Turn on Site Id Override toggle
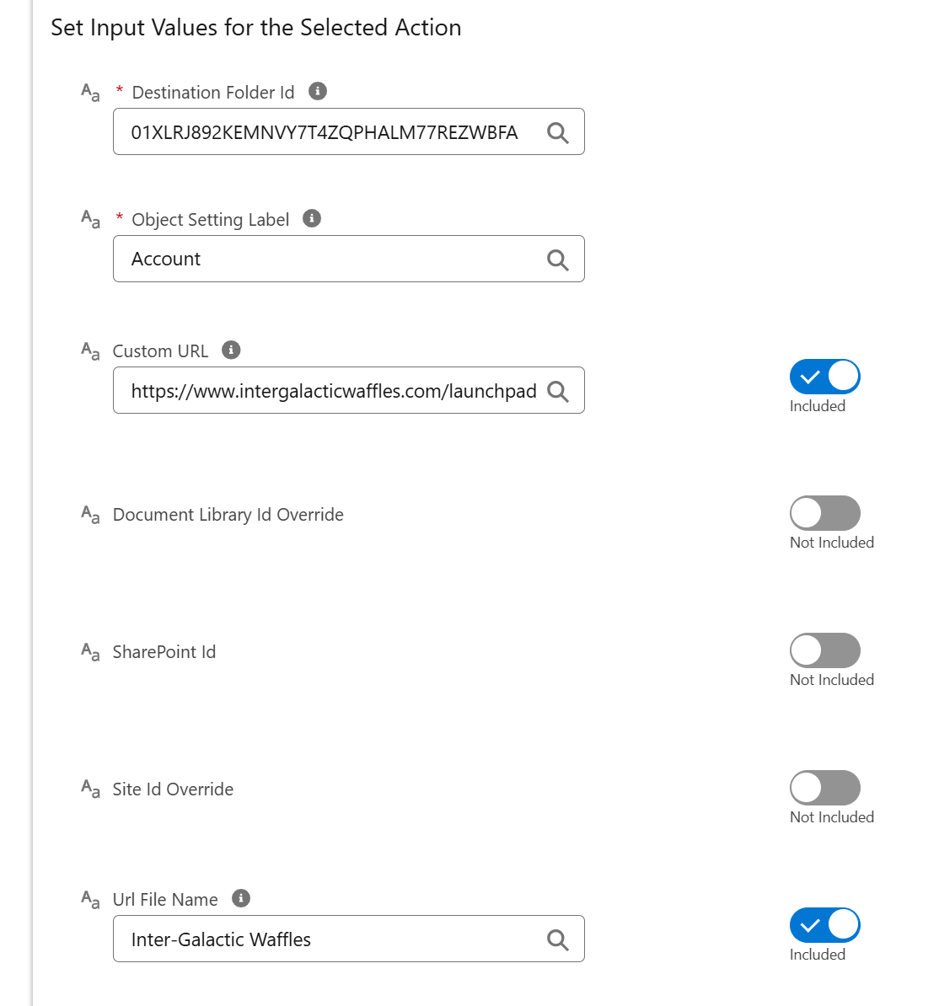The image size is (939, 1006). point(824,788)
